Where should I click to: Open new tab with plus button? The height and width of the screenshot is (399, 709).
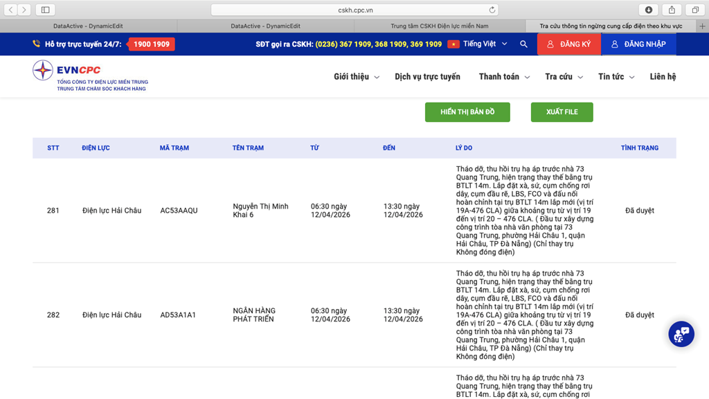[702, 26]
